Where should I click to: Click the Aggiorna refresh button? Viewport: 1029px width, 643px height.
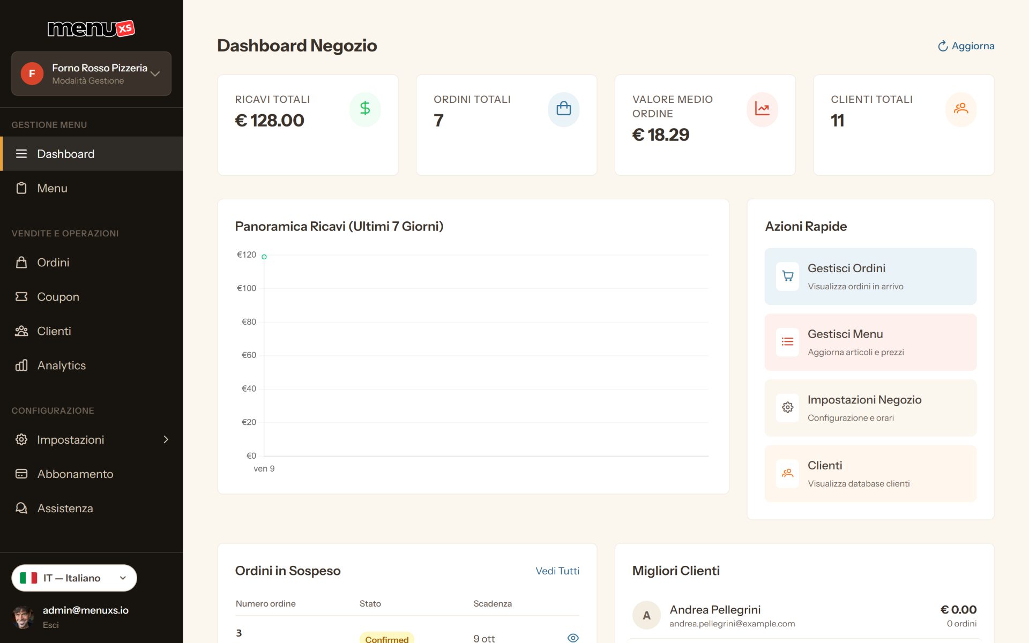966,46
